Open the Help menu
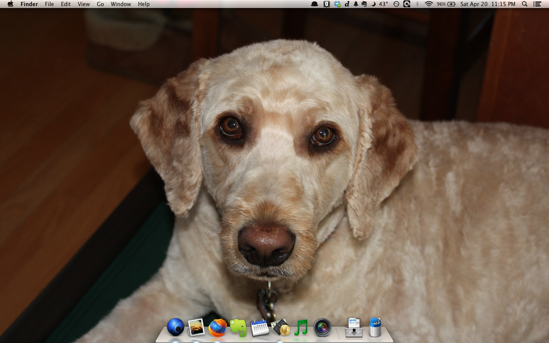Viewport: 549px width, 343px height. [144, 4]
